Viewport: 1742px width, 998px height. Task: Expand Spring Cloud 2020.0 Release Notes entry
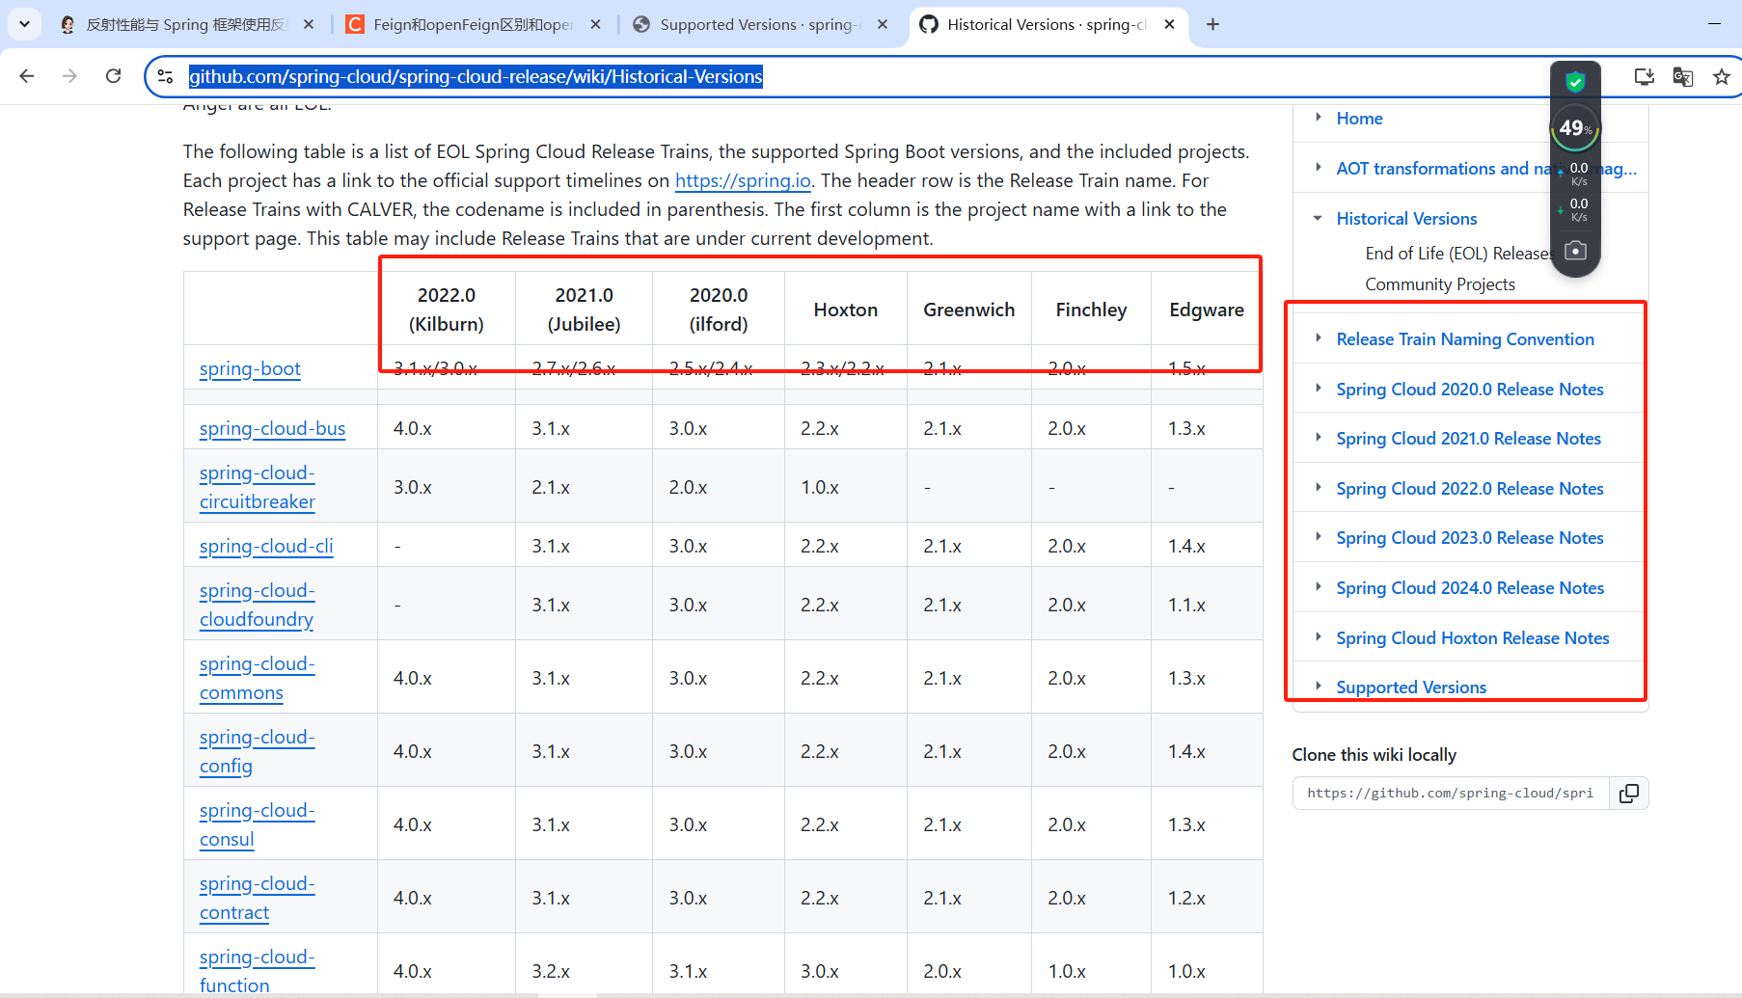tap(1319, 389)
